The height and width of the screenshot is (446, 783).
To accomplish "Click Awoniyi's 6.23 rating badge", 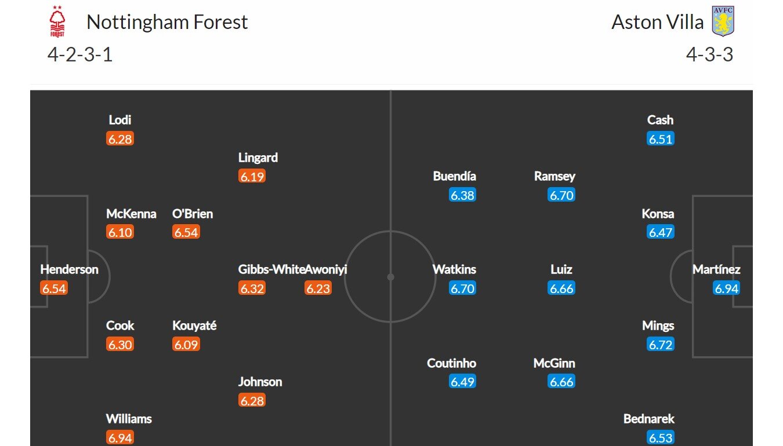I will 318,288.
